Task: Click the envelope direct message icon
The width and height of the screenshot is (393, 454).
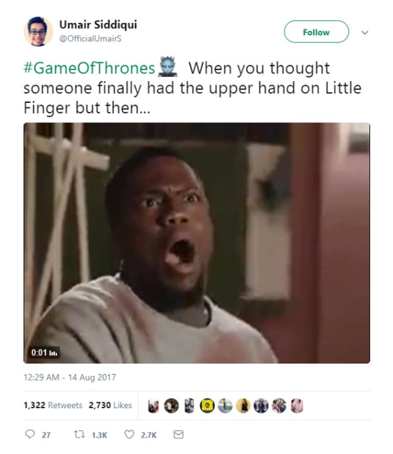Action: [178, 435]
